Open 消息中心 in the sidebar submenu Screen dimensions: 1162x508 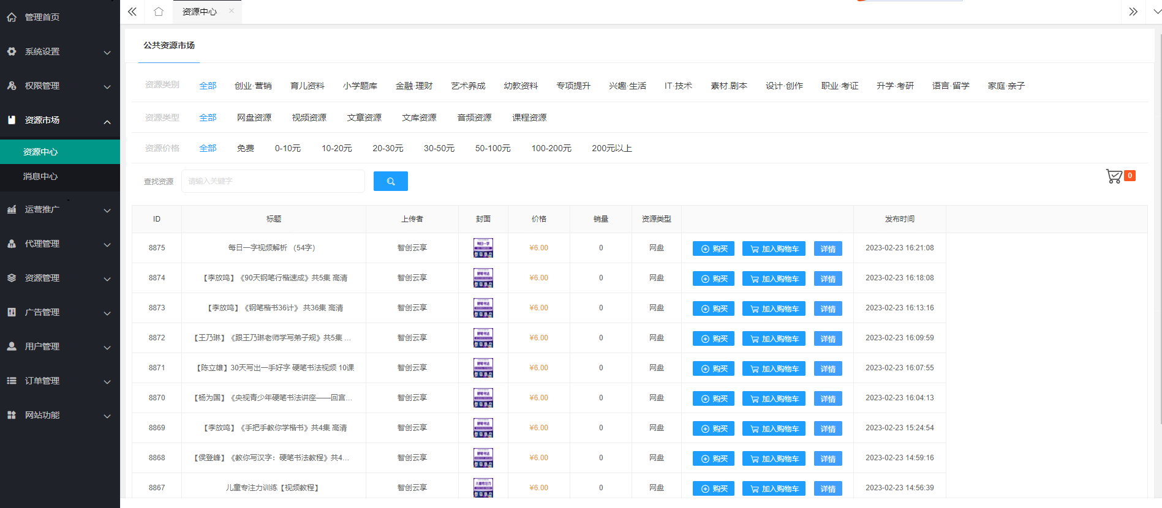pos(60,176)
